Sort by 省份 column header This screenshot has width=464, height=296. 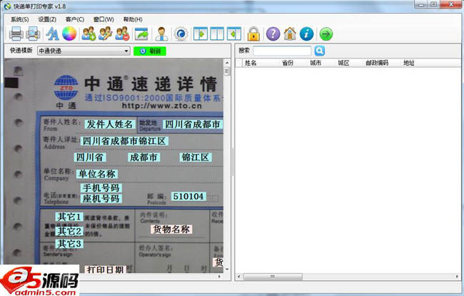pyautogui.click(x=288, y=63)
